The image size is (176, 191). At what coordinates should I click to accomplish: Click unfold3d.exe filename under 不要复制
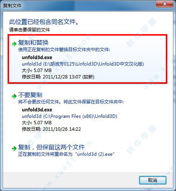click(x=37, y=110)
